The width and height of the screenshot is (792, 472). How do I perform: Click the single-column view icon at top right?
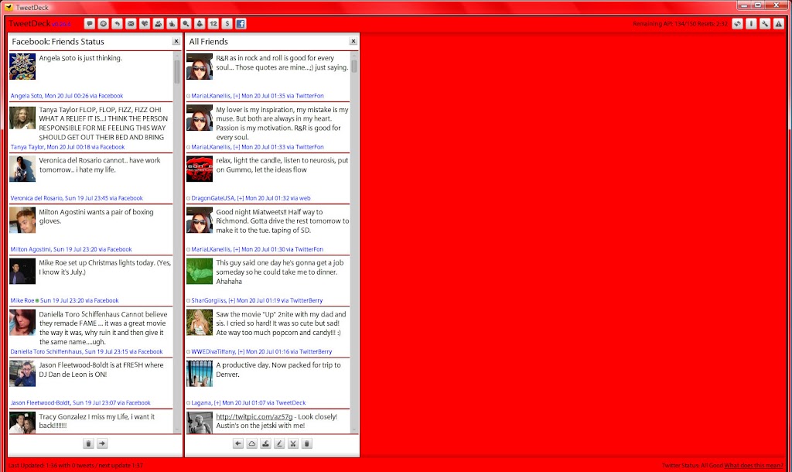click(751, 24)
